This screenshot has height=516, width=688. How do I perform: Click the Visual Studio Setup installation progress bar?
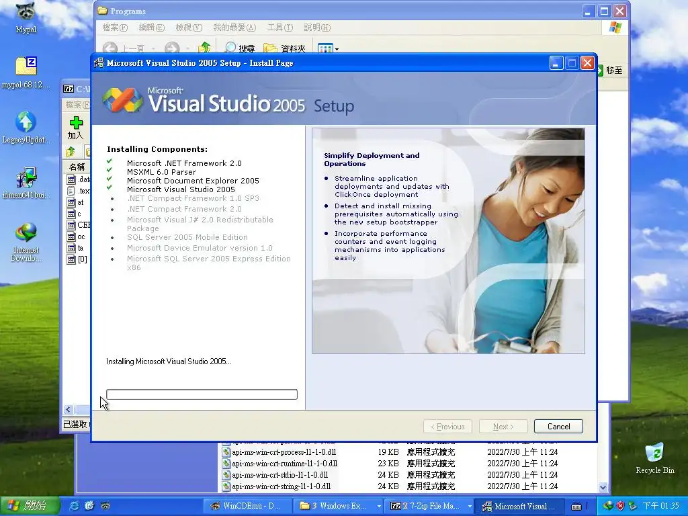(202, 394)
